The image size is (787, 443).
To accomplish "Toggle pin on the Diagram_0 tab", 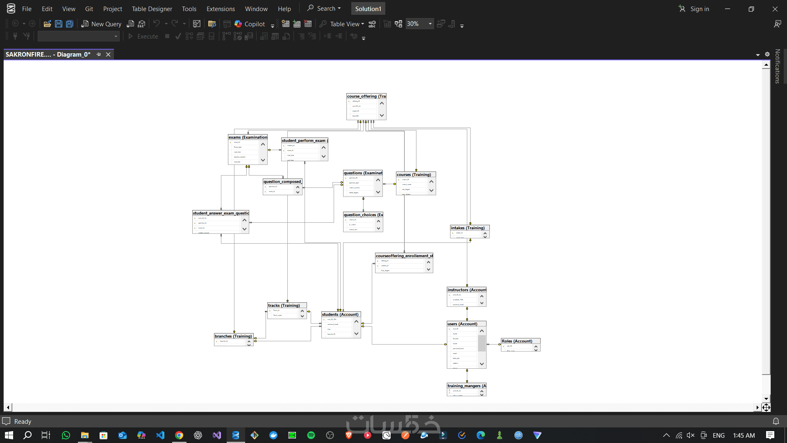I will click(99, 54).
